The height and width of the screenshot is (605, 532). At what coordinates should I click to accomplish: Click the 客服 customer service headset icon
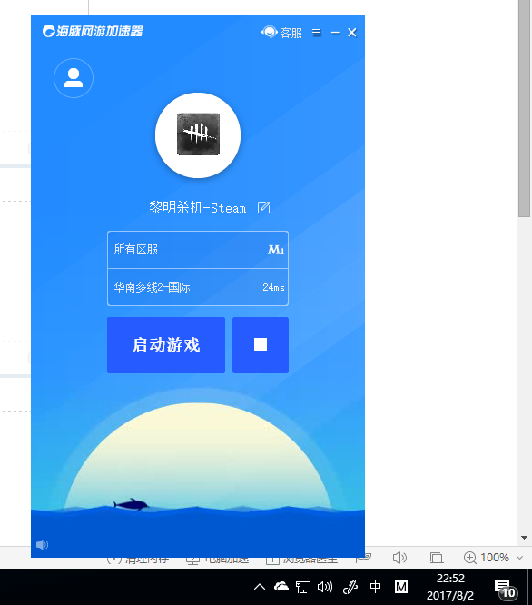(x=270, y=32)
